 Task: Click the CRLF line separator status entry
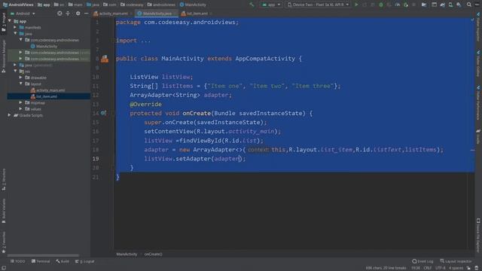(x=427, y=268)
